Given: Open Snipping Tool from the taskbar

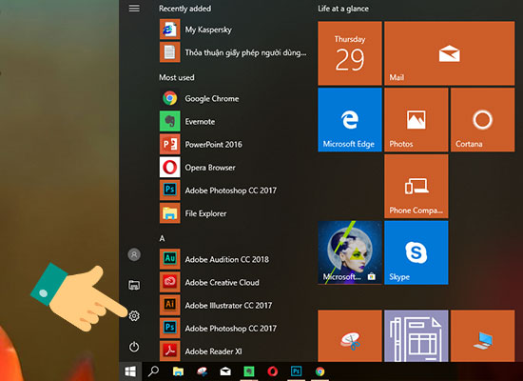Looking at the screenshot, I should click(203, 371).
